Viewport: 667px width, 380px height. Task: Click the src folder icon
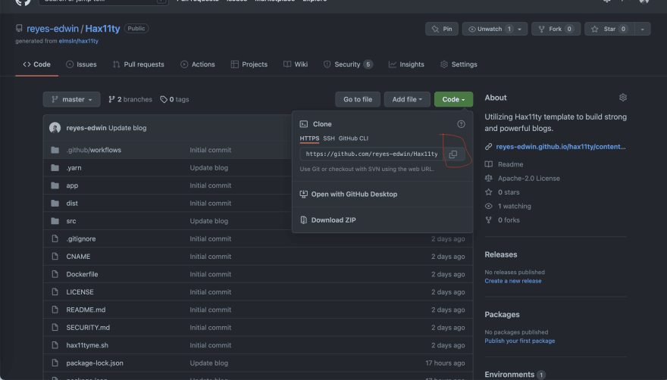(x=55, y=221)
